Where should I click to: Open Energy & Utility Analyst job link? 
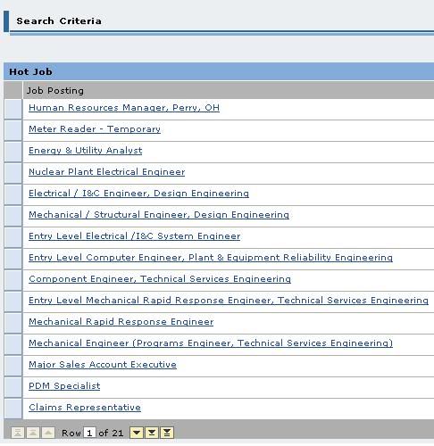[86, 151]
